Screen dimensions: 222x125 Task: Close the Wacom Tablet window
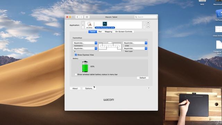click(x=67, y=17)
